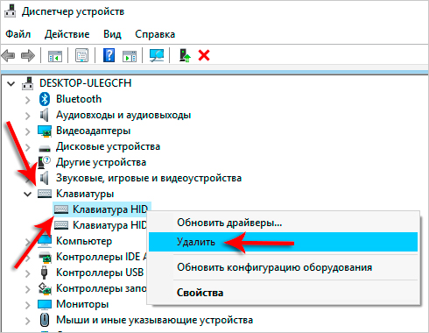Expand Мыши и иные указывающие устройства
This screenshot has width=429, height=333.
[x=28, y=321]
